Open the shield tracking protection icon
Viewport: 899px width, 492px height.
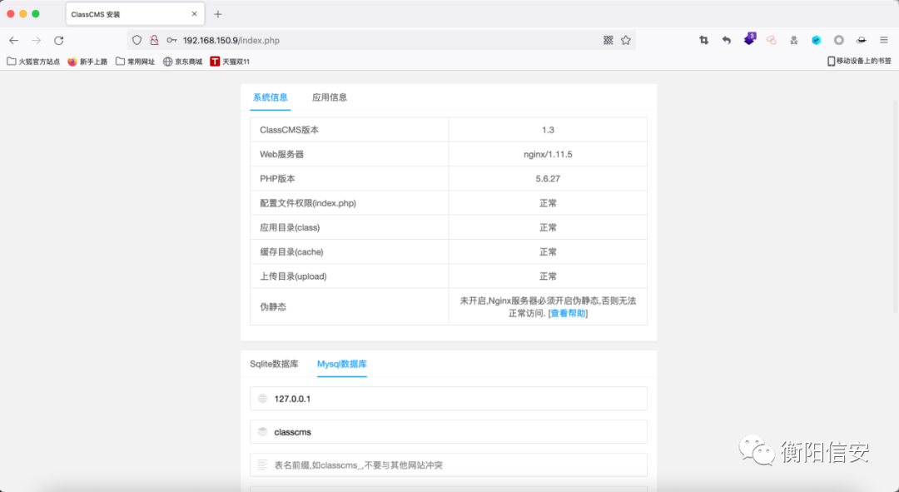pos(137,40)
